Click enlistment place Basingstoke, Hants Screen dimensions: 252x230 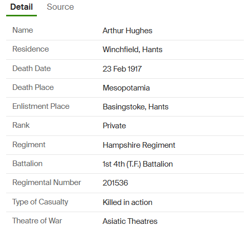click(136, 107)
